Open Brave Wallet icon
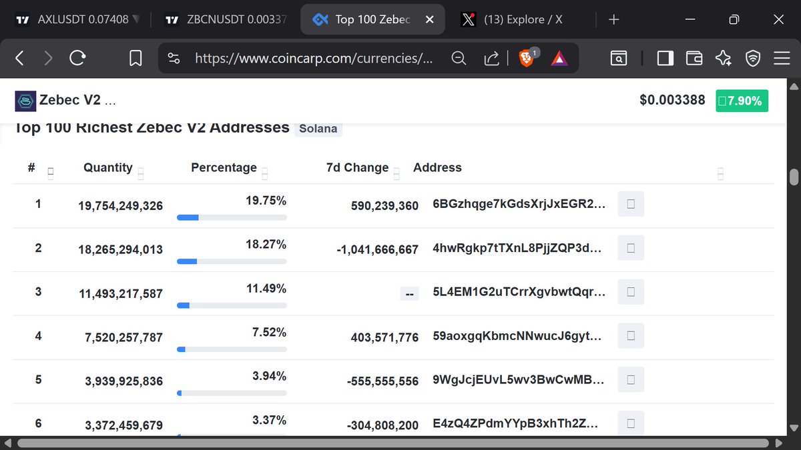Screen dimensions: 801x450 coord(694,59)
